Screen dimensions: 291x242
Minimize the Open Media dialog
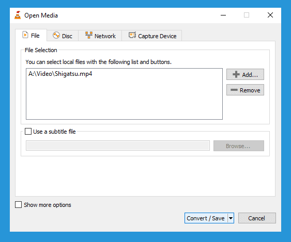[x=223, y=15]
